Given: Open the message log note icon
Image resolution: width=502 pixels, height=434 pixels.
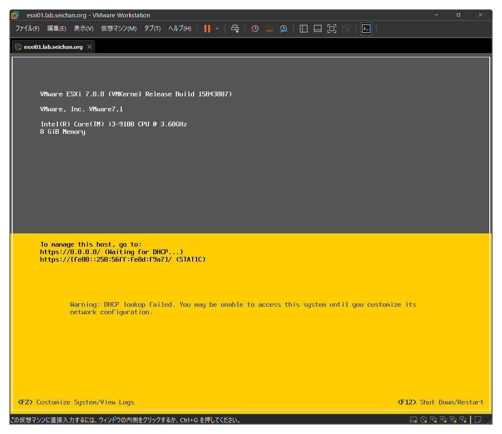Looking at the screenshot, I should tap(478, 419).
